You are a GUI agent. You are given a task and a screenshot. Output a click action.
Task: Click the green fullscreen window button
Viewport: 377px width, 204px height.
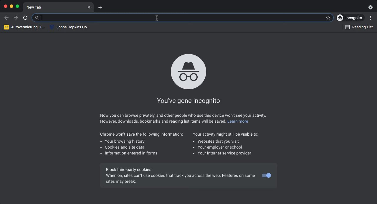(17, 6)
